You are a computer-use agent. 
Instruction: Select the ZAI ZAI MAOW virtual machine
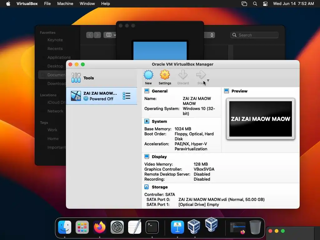click(x=102, y=96)
